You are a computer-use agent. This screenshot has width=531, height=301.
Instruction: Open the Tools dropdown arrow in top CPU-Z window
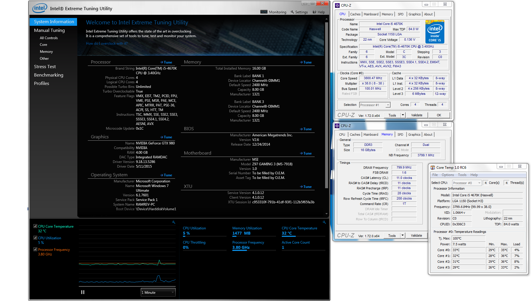coord(403,115)
